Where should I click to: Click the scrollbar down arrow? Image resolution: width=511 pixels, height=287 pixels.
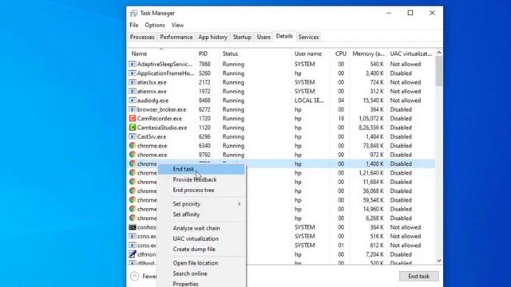[x=439, y=261]
